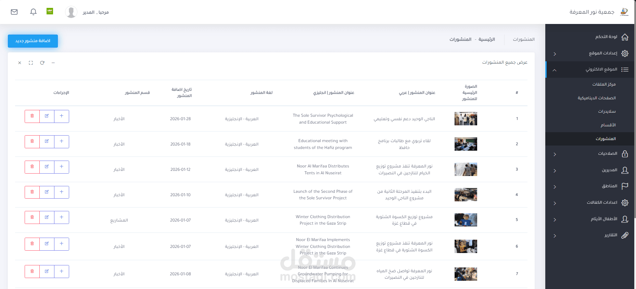636x289 pixels.
Task: Open thumbnail of Hafiz program post
Action: [466, 144]
